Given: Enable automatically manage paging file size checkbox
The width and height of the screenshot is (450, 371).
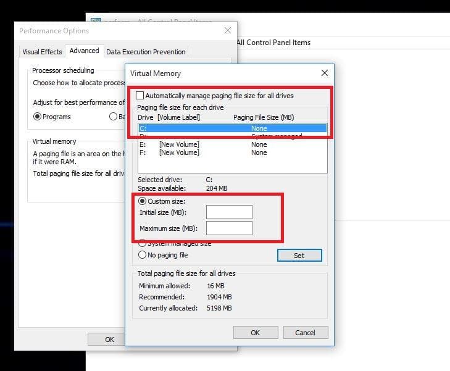Looking at the screenshot, I should [140, 96].
